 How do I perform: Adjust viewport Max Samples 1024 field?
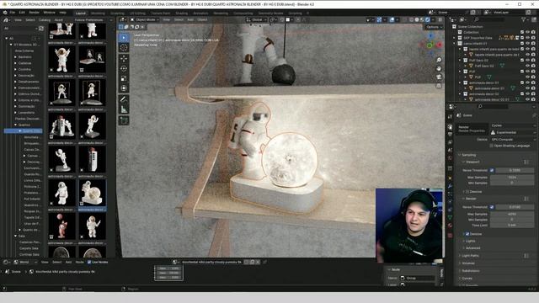[x=513, y=178]
